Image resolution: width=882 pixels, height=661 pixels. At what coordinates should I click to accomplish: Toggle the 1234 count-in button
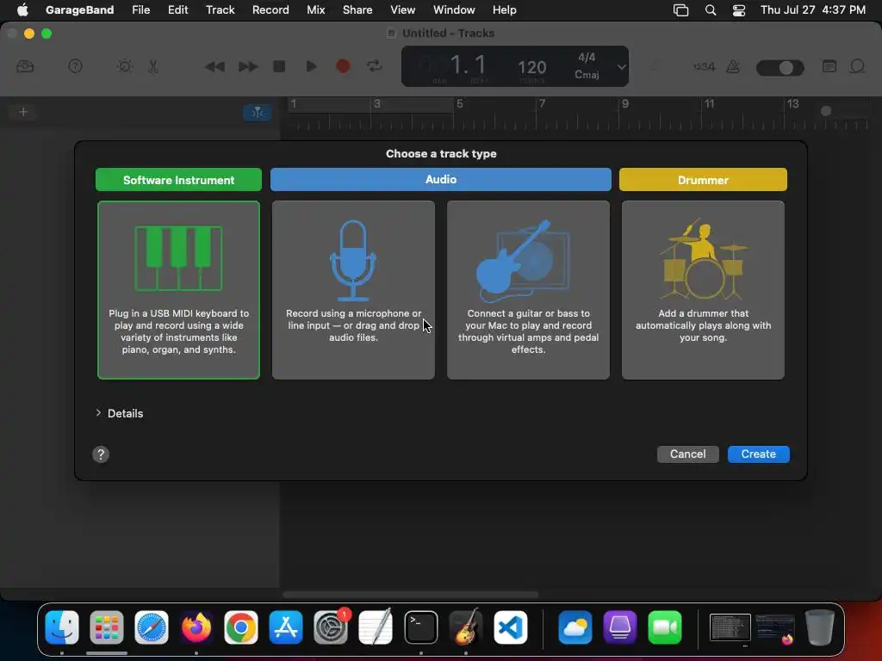coord(704,66)
